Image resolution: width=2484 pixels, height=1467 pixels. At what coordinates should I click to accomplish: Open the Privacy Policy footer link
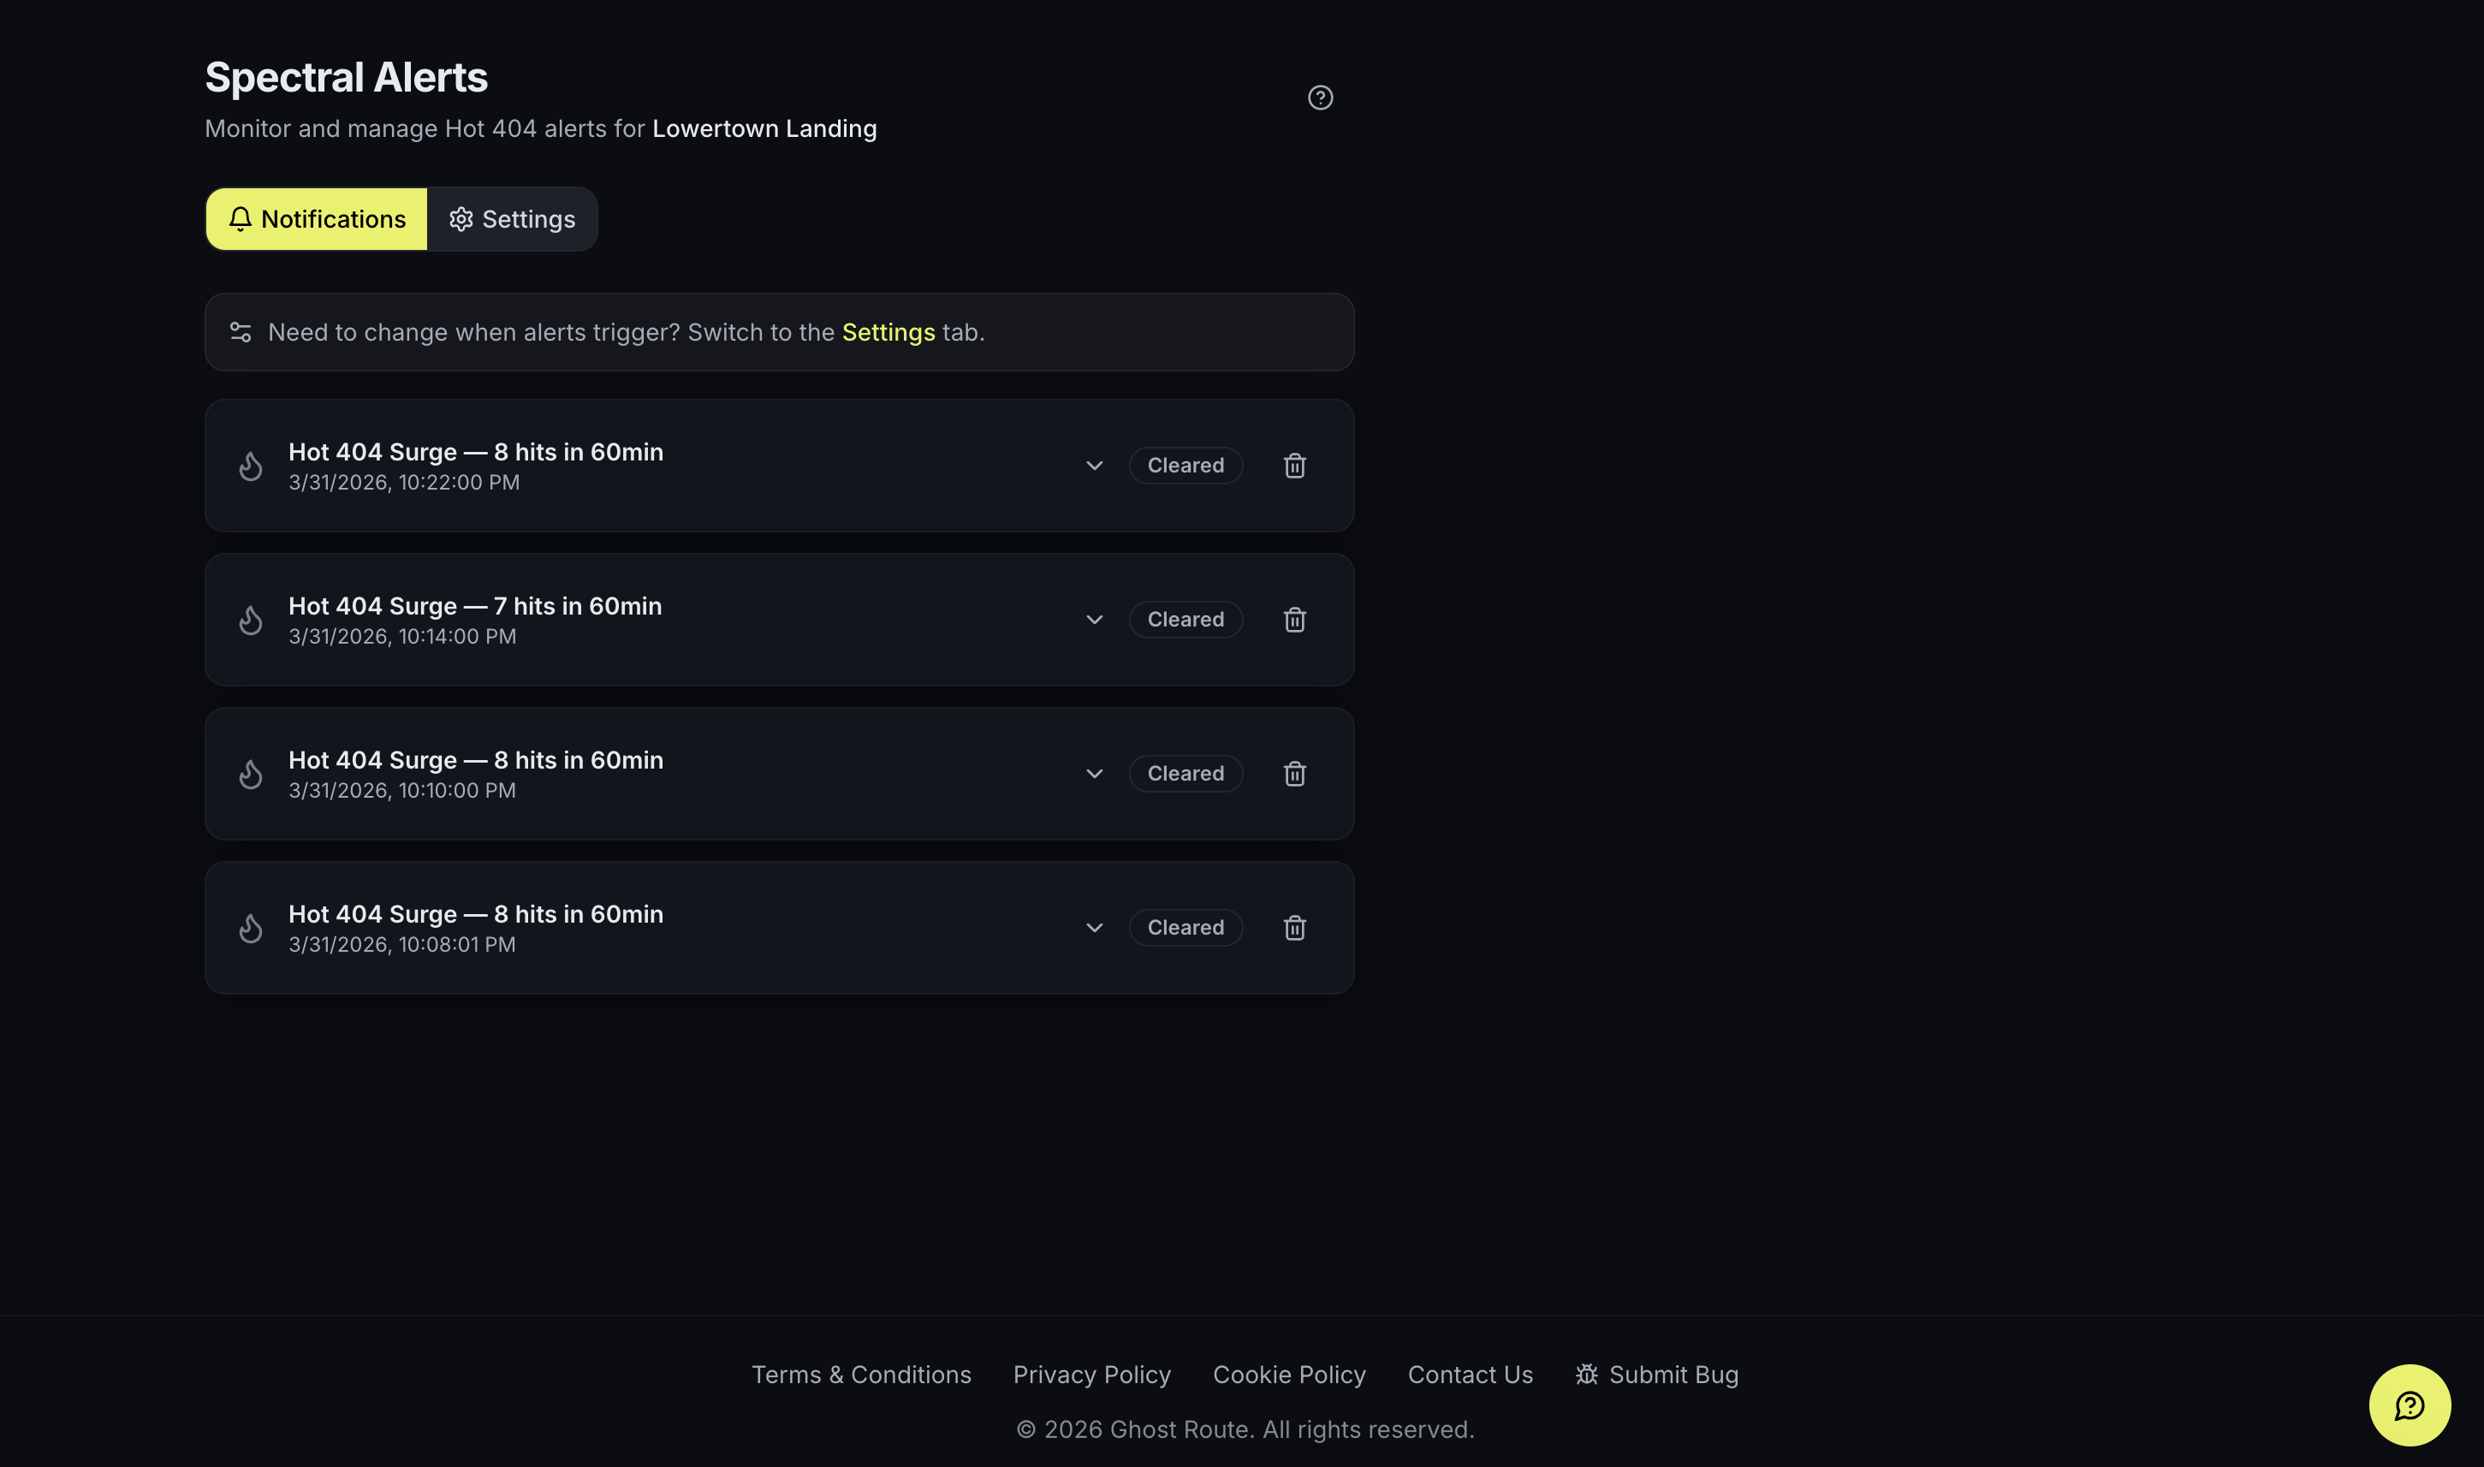coord(1091,1375)
